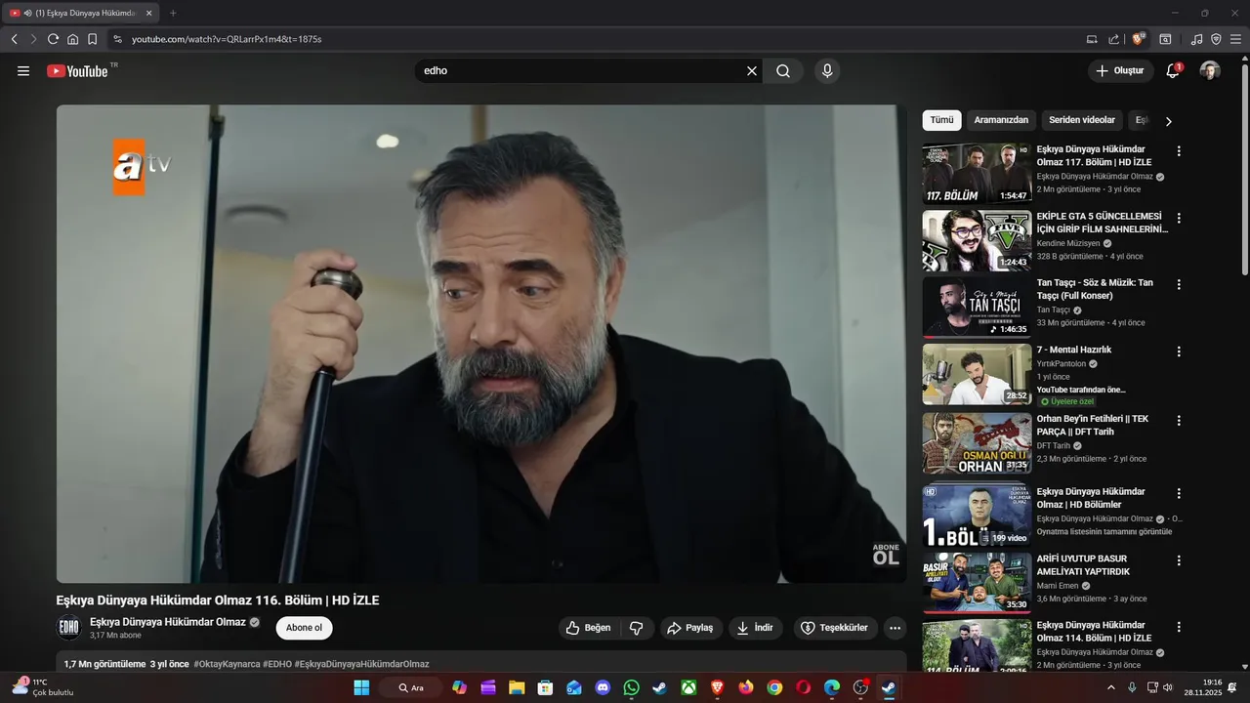Open the YouTube guide hamburger menu
The width and height of the screenshot is (1250, 703).
point(23,71)
